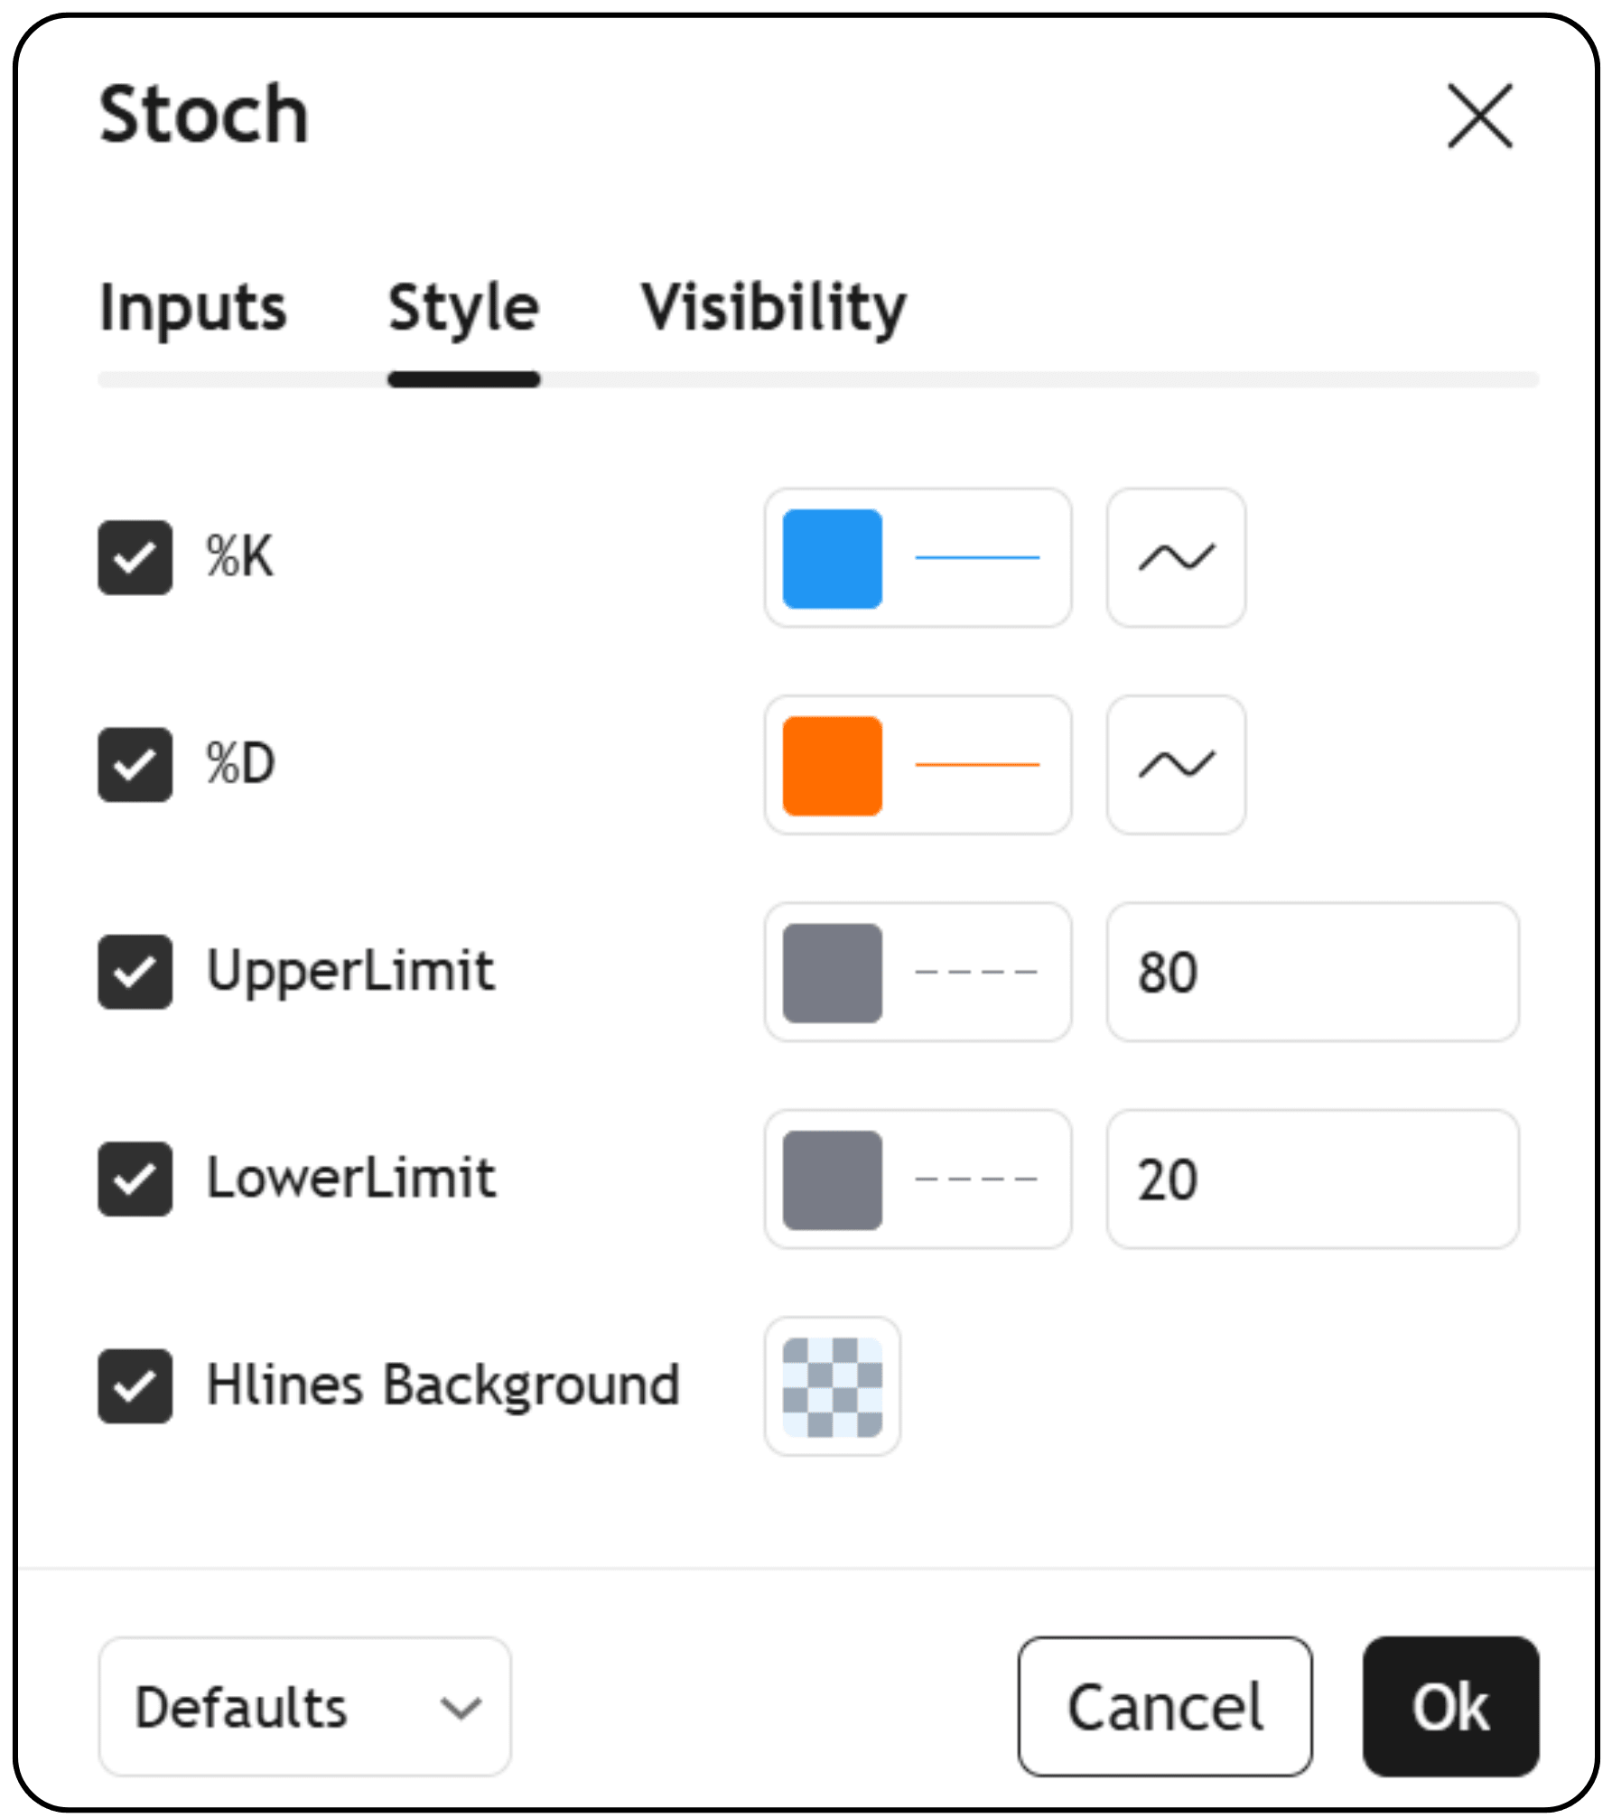
Task: Uncheck the %K plot checkbox
Action: click(135, 557)
